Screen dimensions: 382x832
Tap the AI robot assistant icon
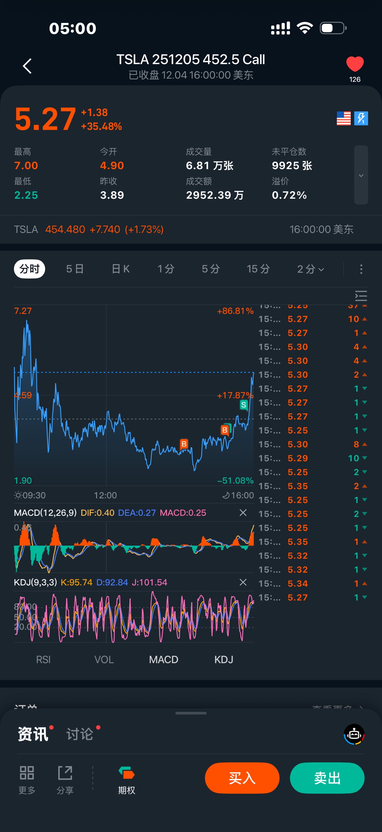[354, 734]
